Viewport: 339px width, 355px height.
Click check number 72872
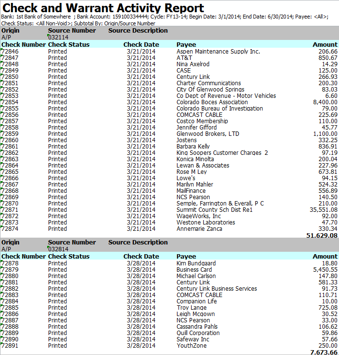click(x=10, y=216)
